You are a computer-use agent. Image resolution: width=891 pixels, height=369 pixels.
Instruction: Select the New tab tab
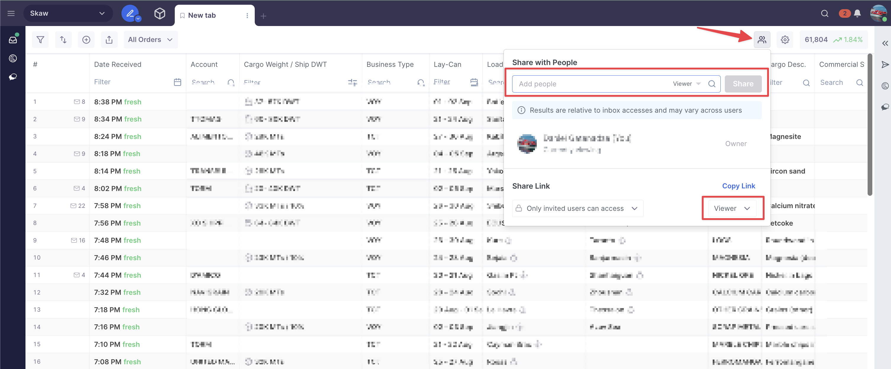pos(202,16)
